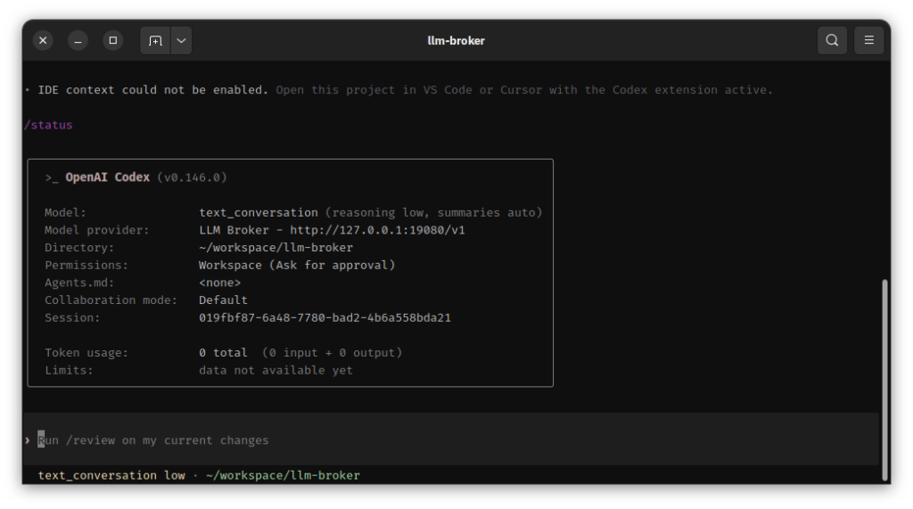This screenshot has height=509, width=913.
Task: Click the version (v0.146.0) text
Action: [193, 177]
